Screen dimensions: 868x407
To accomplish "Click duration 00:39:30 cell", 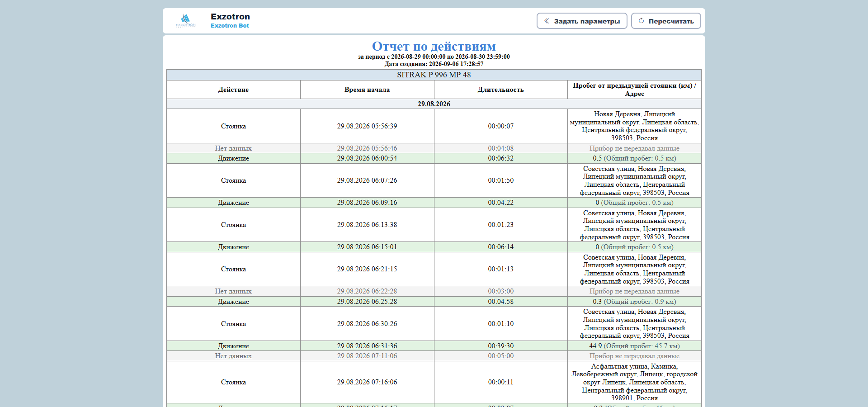I will 501,346.
